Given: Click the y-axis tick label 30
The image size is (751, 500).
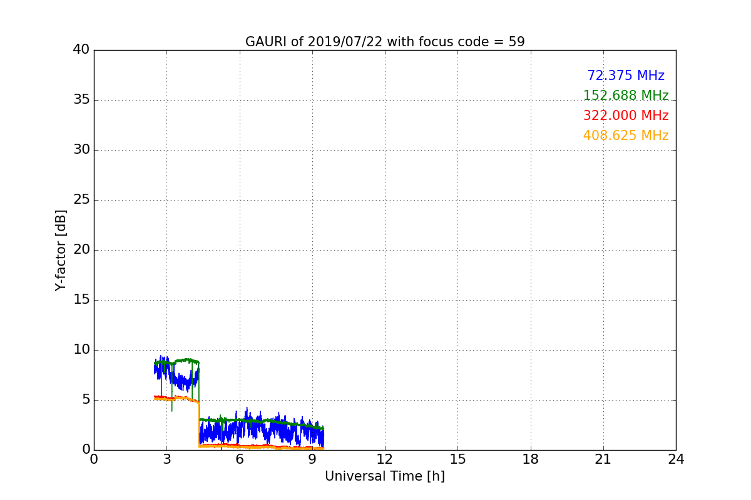Looking at the screenshot, I should [81, 150].
